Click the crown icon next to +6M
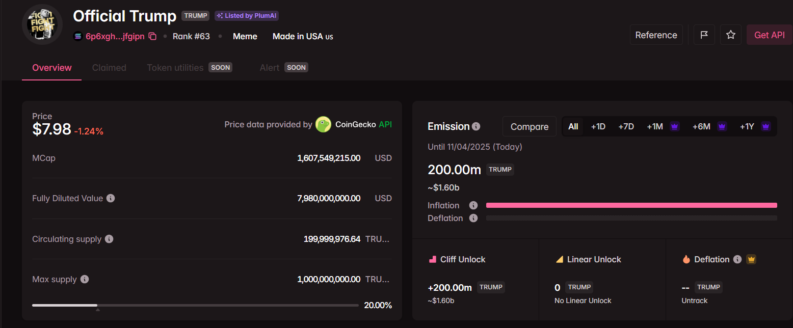The height and width of the screenshot is (328, 793). (722, 126)
